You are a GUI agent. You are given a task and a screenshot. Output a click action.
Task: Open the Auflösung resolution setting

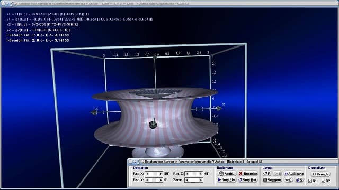[294, 174]
